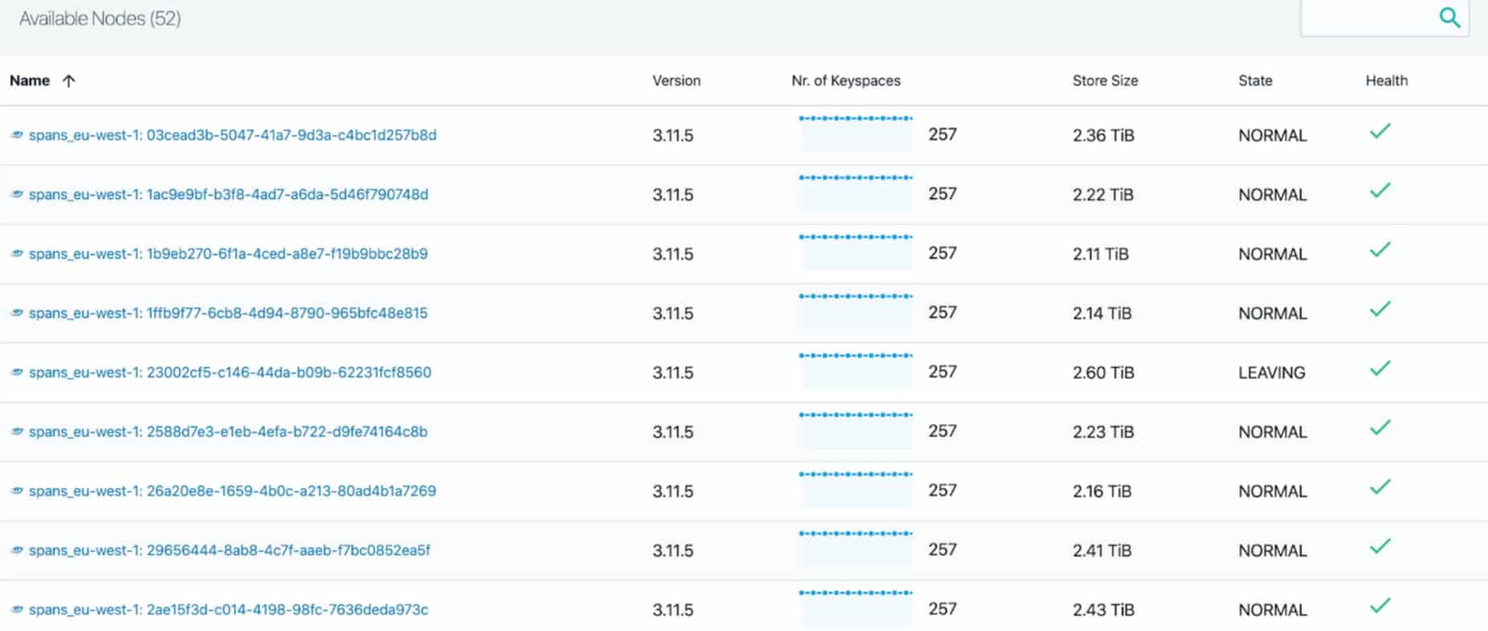The height and width of the screenshot is (631, 1488).
Task: Click health checkmark for node 2ae15f3d
Action: [x=1380, y=606]
